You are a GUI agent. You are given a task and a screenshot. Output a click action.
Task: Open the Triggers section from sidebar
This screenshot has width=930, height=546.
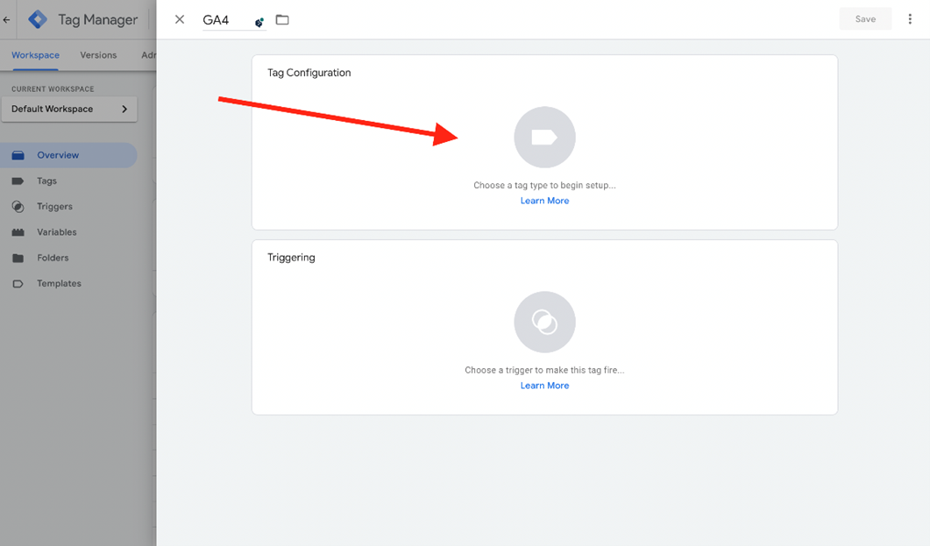point(56,206)
